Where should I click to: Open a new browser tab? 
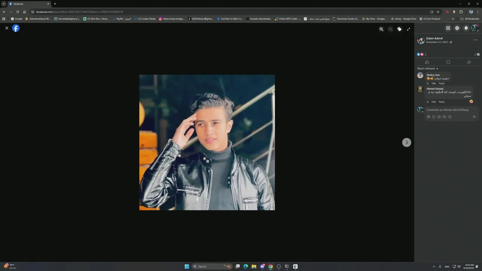pos(55,4)
